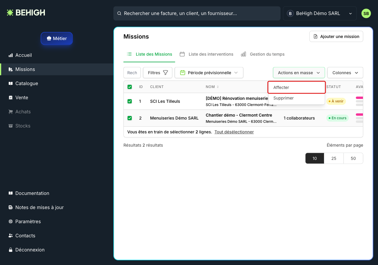
Task: Click the Missions sidebar icon
Action: click(11, 69)
